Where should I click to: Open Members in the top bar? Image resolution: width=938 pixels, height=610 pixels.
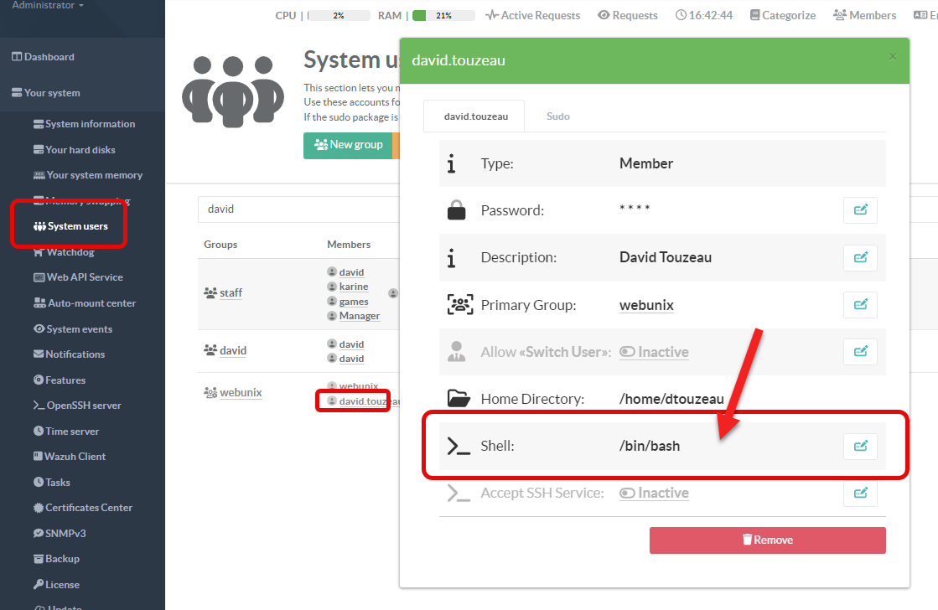pos(864,15)
